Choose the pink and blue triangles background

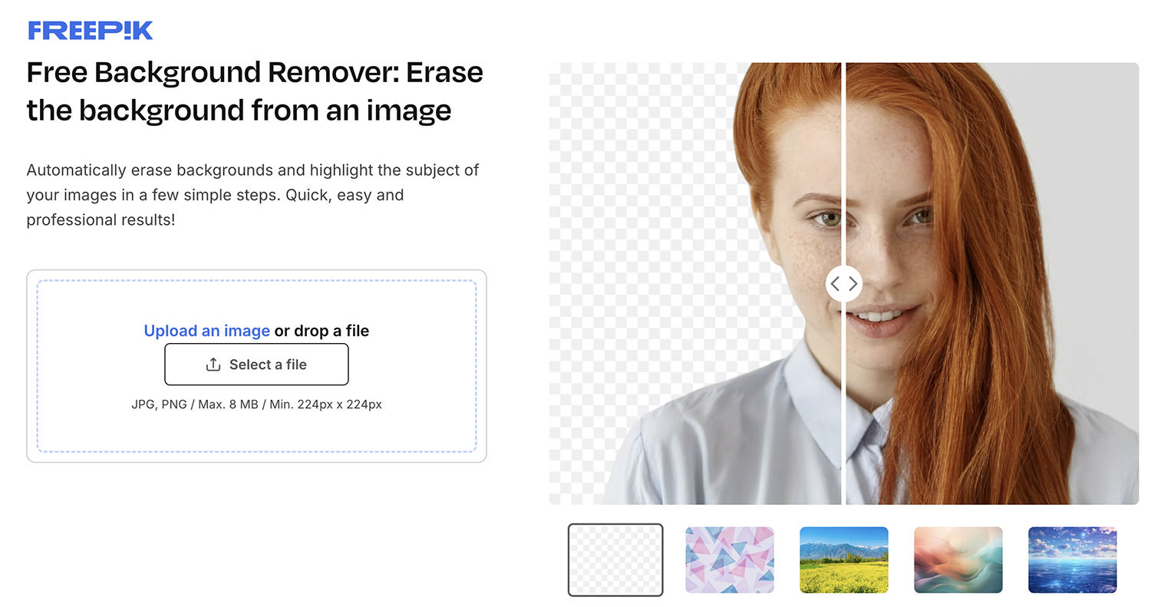tap(729, 559)
